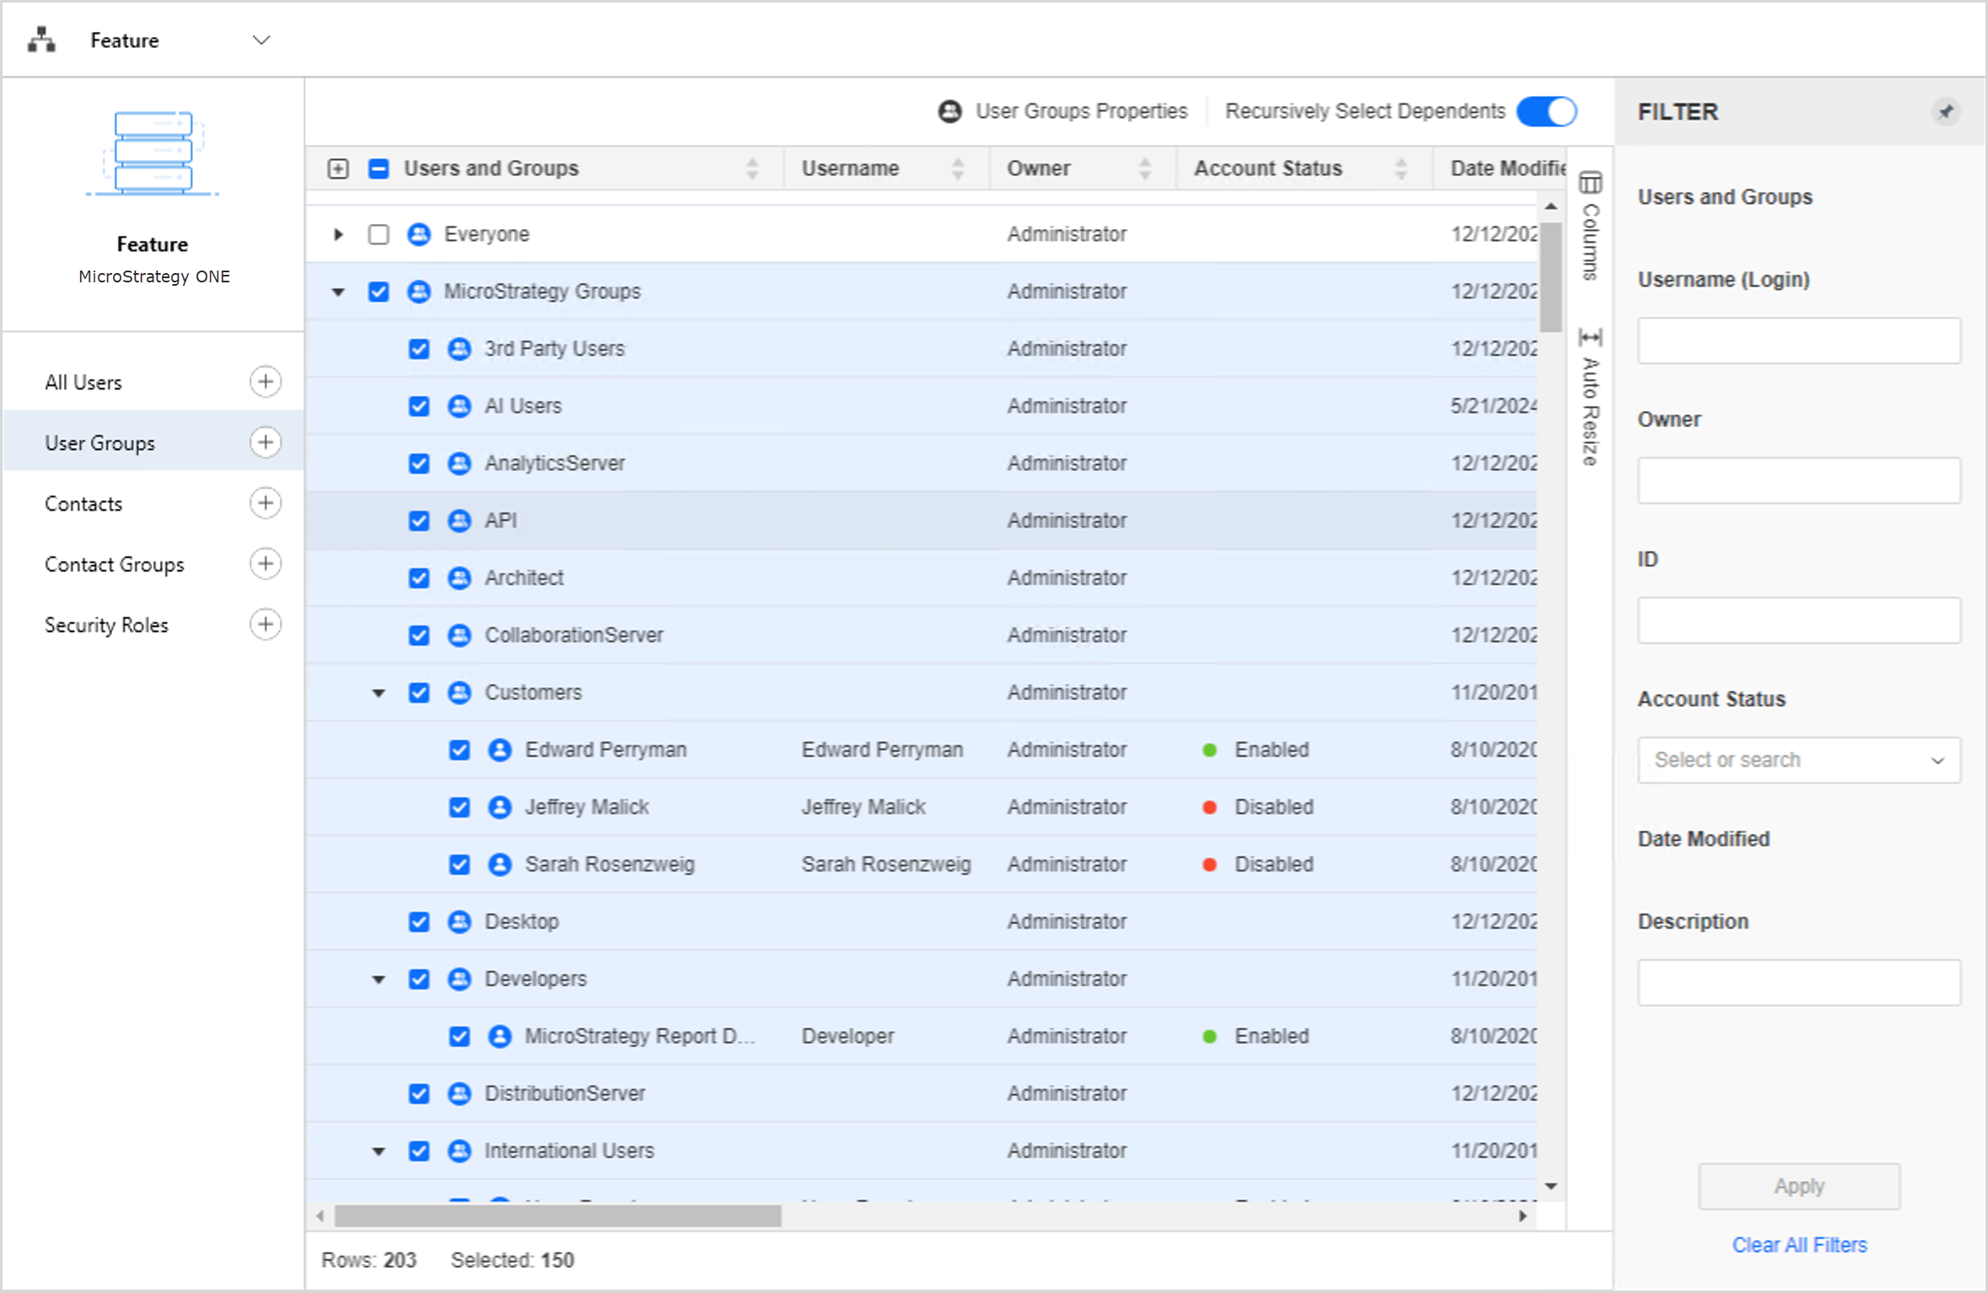The height and width of the screenshot is (1293, 1988).
Task: Uncheck the Jeffrey Malick checkbox
Action: (x=459, y=807)
